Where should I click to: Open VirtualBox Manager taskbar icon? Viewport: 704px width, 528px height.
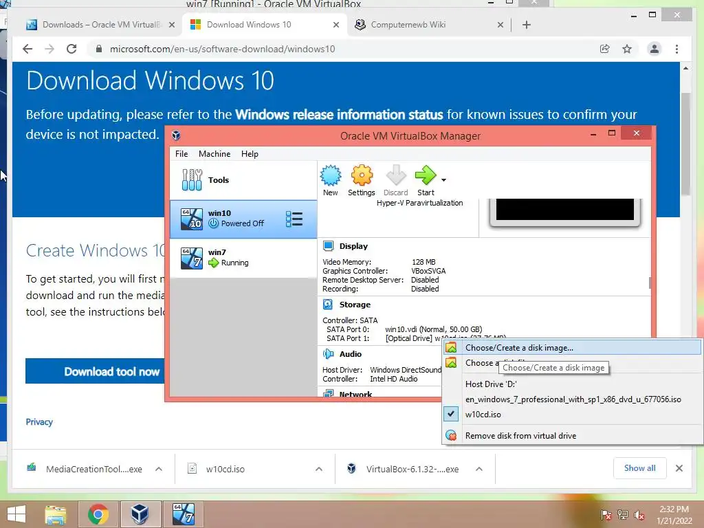point(140,514)
